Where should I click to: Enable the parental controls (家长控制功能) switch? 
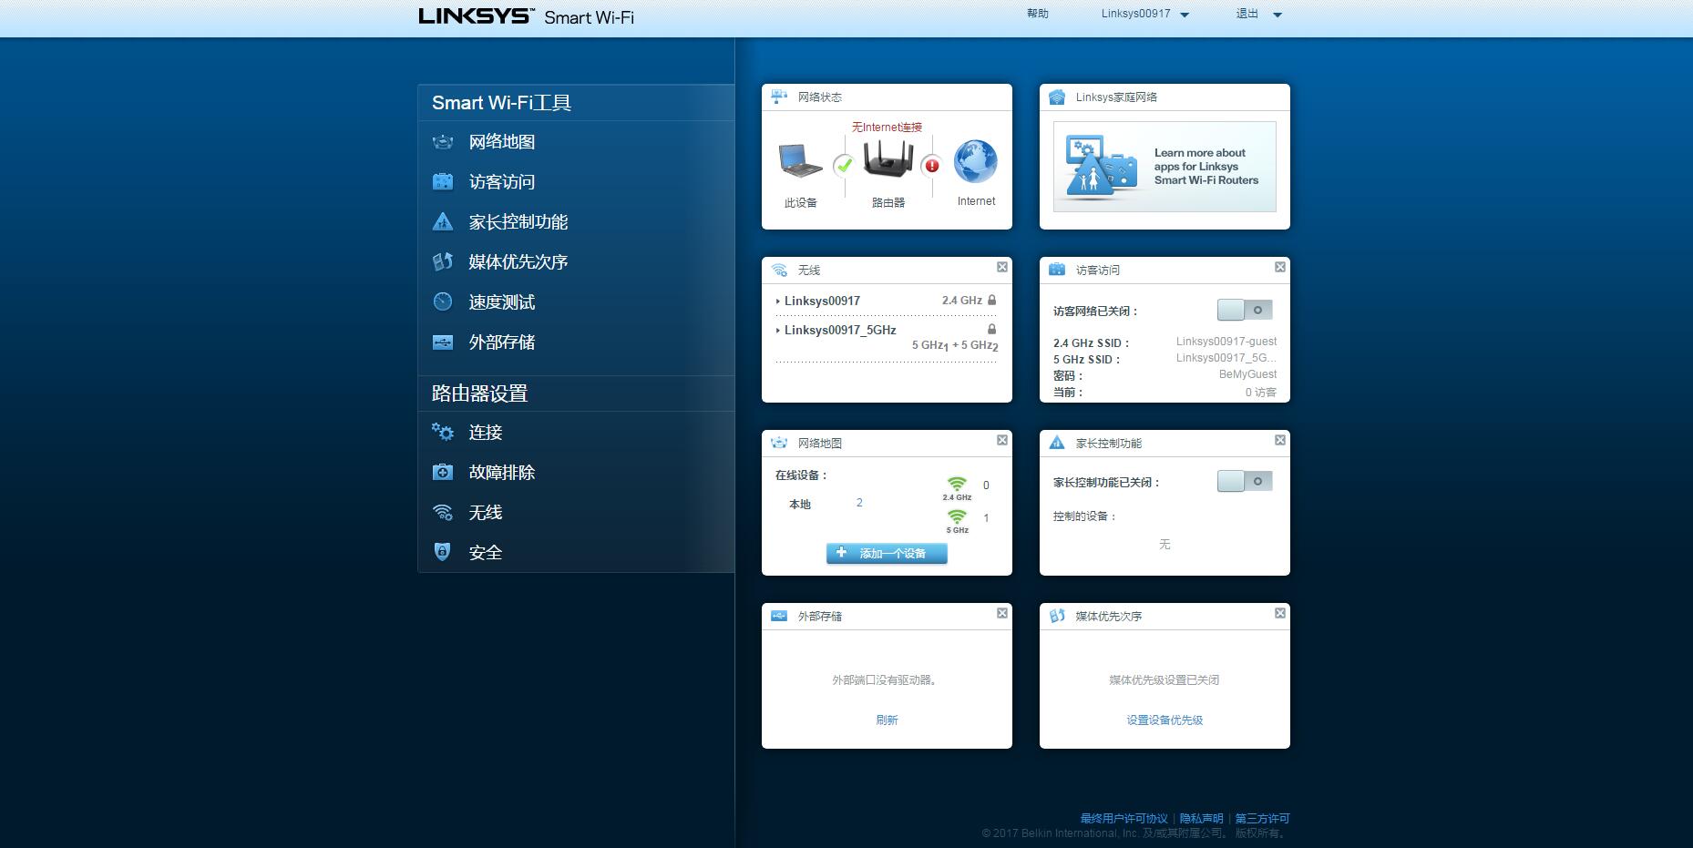tap(1245, 482)
